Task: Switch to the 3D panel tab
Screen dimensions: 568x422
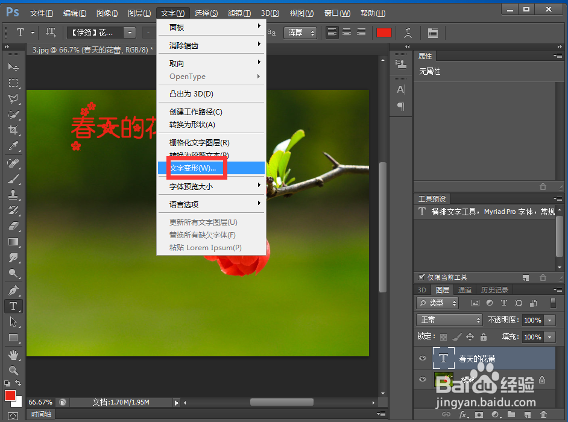Action: 422,290
